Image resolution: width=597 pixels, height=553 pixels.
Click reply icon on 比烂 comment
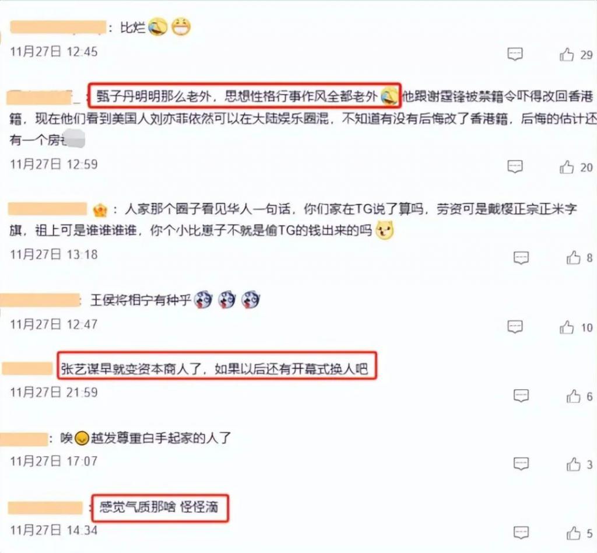[x=515, y=54]
